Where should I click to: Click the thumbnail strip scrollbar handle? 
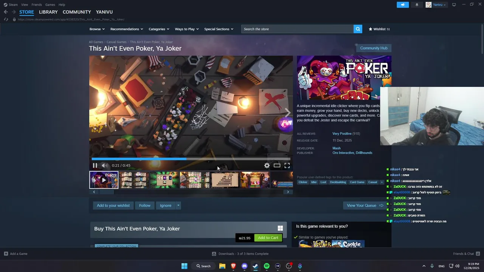click(x=106, y=192)
